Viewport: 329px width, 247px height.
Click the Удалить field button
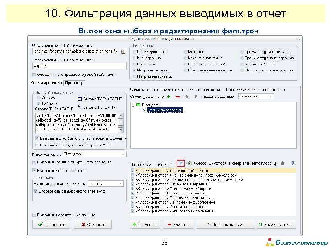pos(178,224)
